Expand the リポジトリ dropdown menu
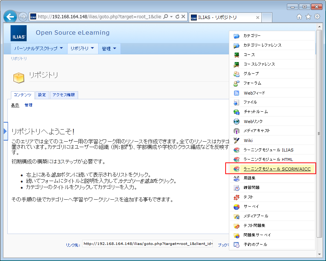Viewport: 326px width, 261px height. (x=83, y=49)
